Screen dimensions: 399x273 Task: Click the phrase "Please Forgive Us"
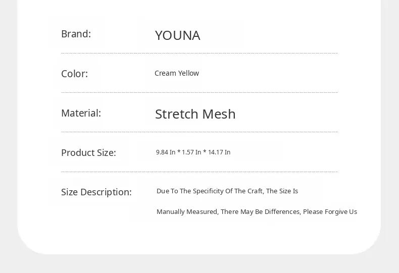(x=330, y=212)
